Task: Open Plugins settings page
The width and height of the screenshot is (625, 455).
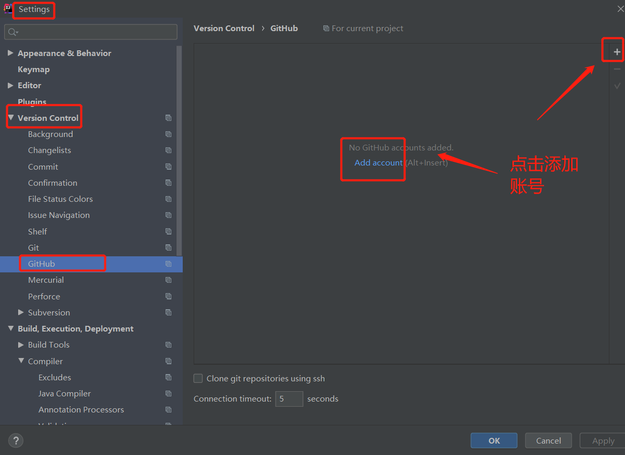Action: [x=32, y=102]
